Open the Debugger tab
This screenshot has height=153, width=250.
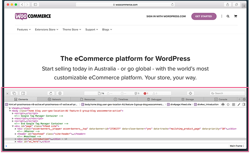[154, 99]
